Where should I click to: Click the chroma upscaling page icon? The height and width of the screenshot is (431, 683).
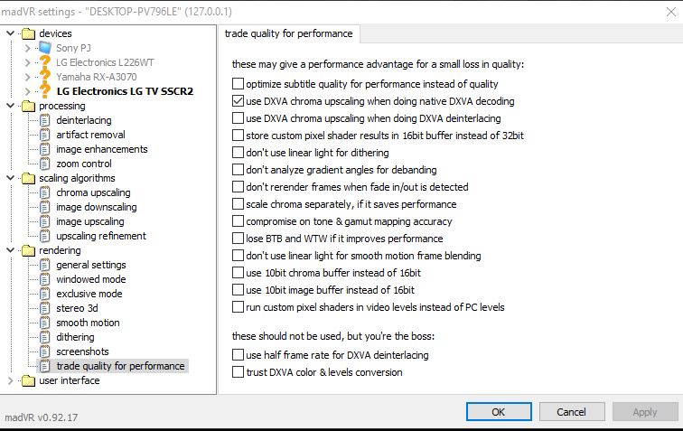pyautogui.click(x=45, y=192)
